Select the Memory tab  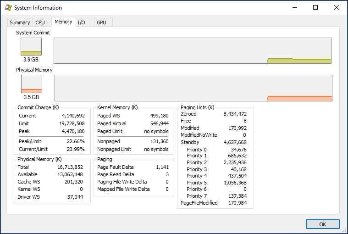point(63,22)
